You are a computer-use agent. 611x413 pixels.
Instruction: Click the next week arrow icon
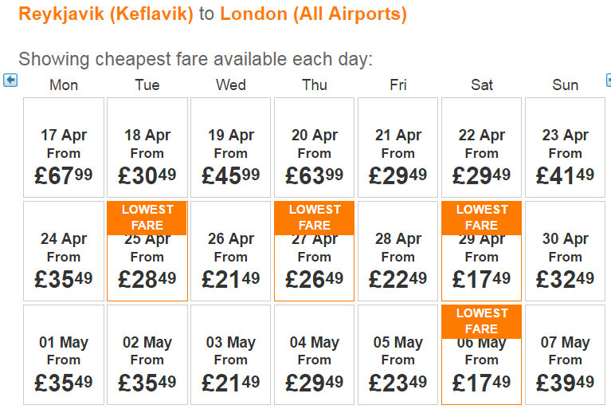[x=609, y=80]
